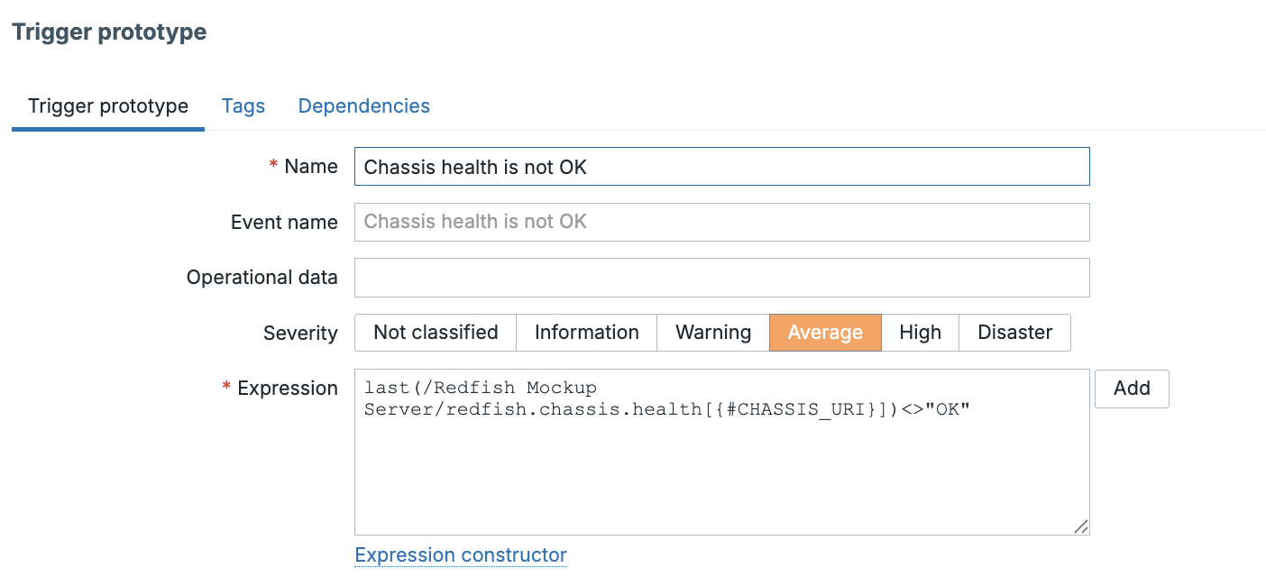Click the Operational data label
1266x586 pixels.
pyautogui.click(x=261, y=278)
